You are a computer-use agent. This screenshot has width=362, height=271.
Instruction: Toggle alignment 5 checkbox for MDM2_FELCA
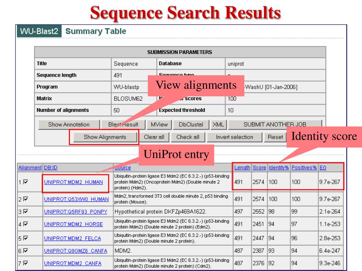pos(26,238)
